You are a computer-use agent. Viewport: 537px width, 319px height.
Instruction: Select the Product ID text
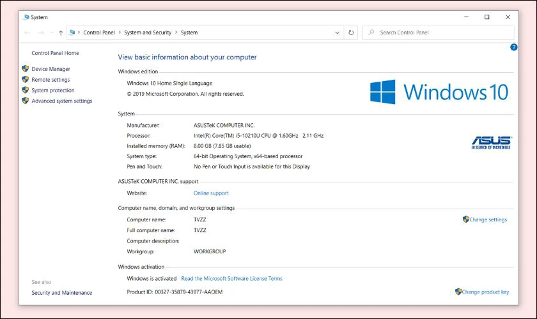coord(175,292)
